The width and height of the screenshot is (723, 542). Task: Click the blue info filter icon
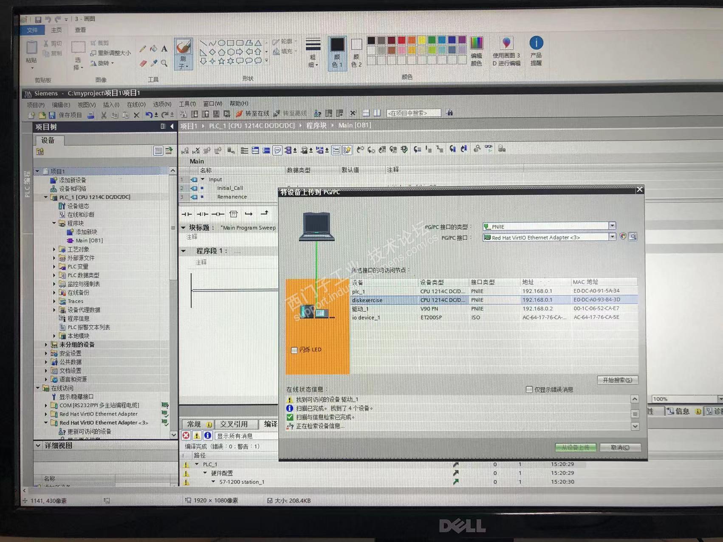[x=208, y=435]
